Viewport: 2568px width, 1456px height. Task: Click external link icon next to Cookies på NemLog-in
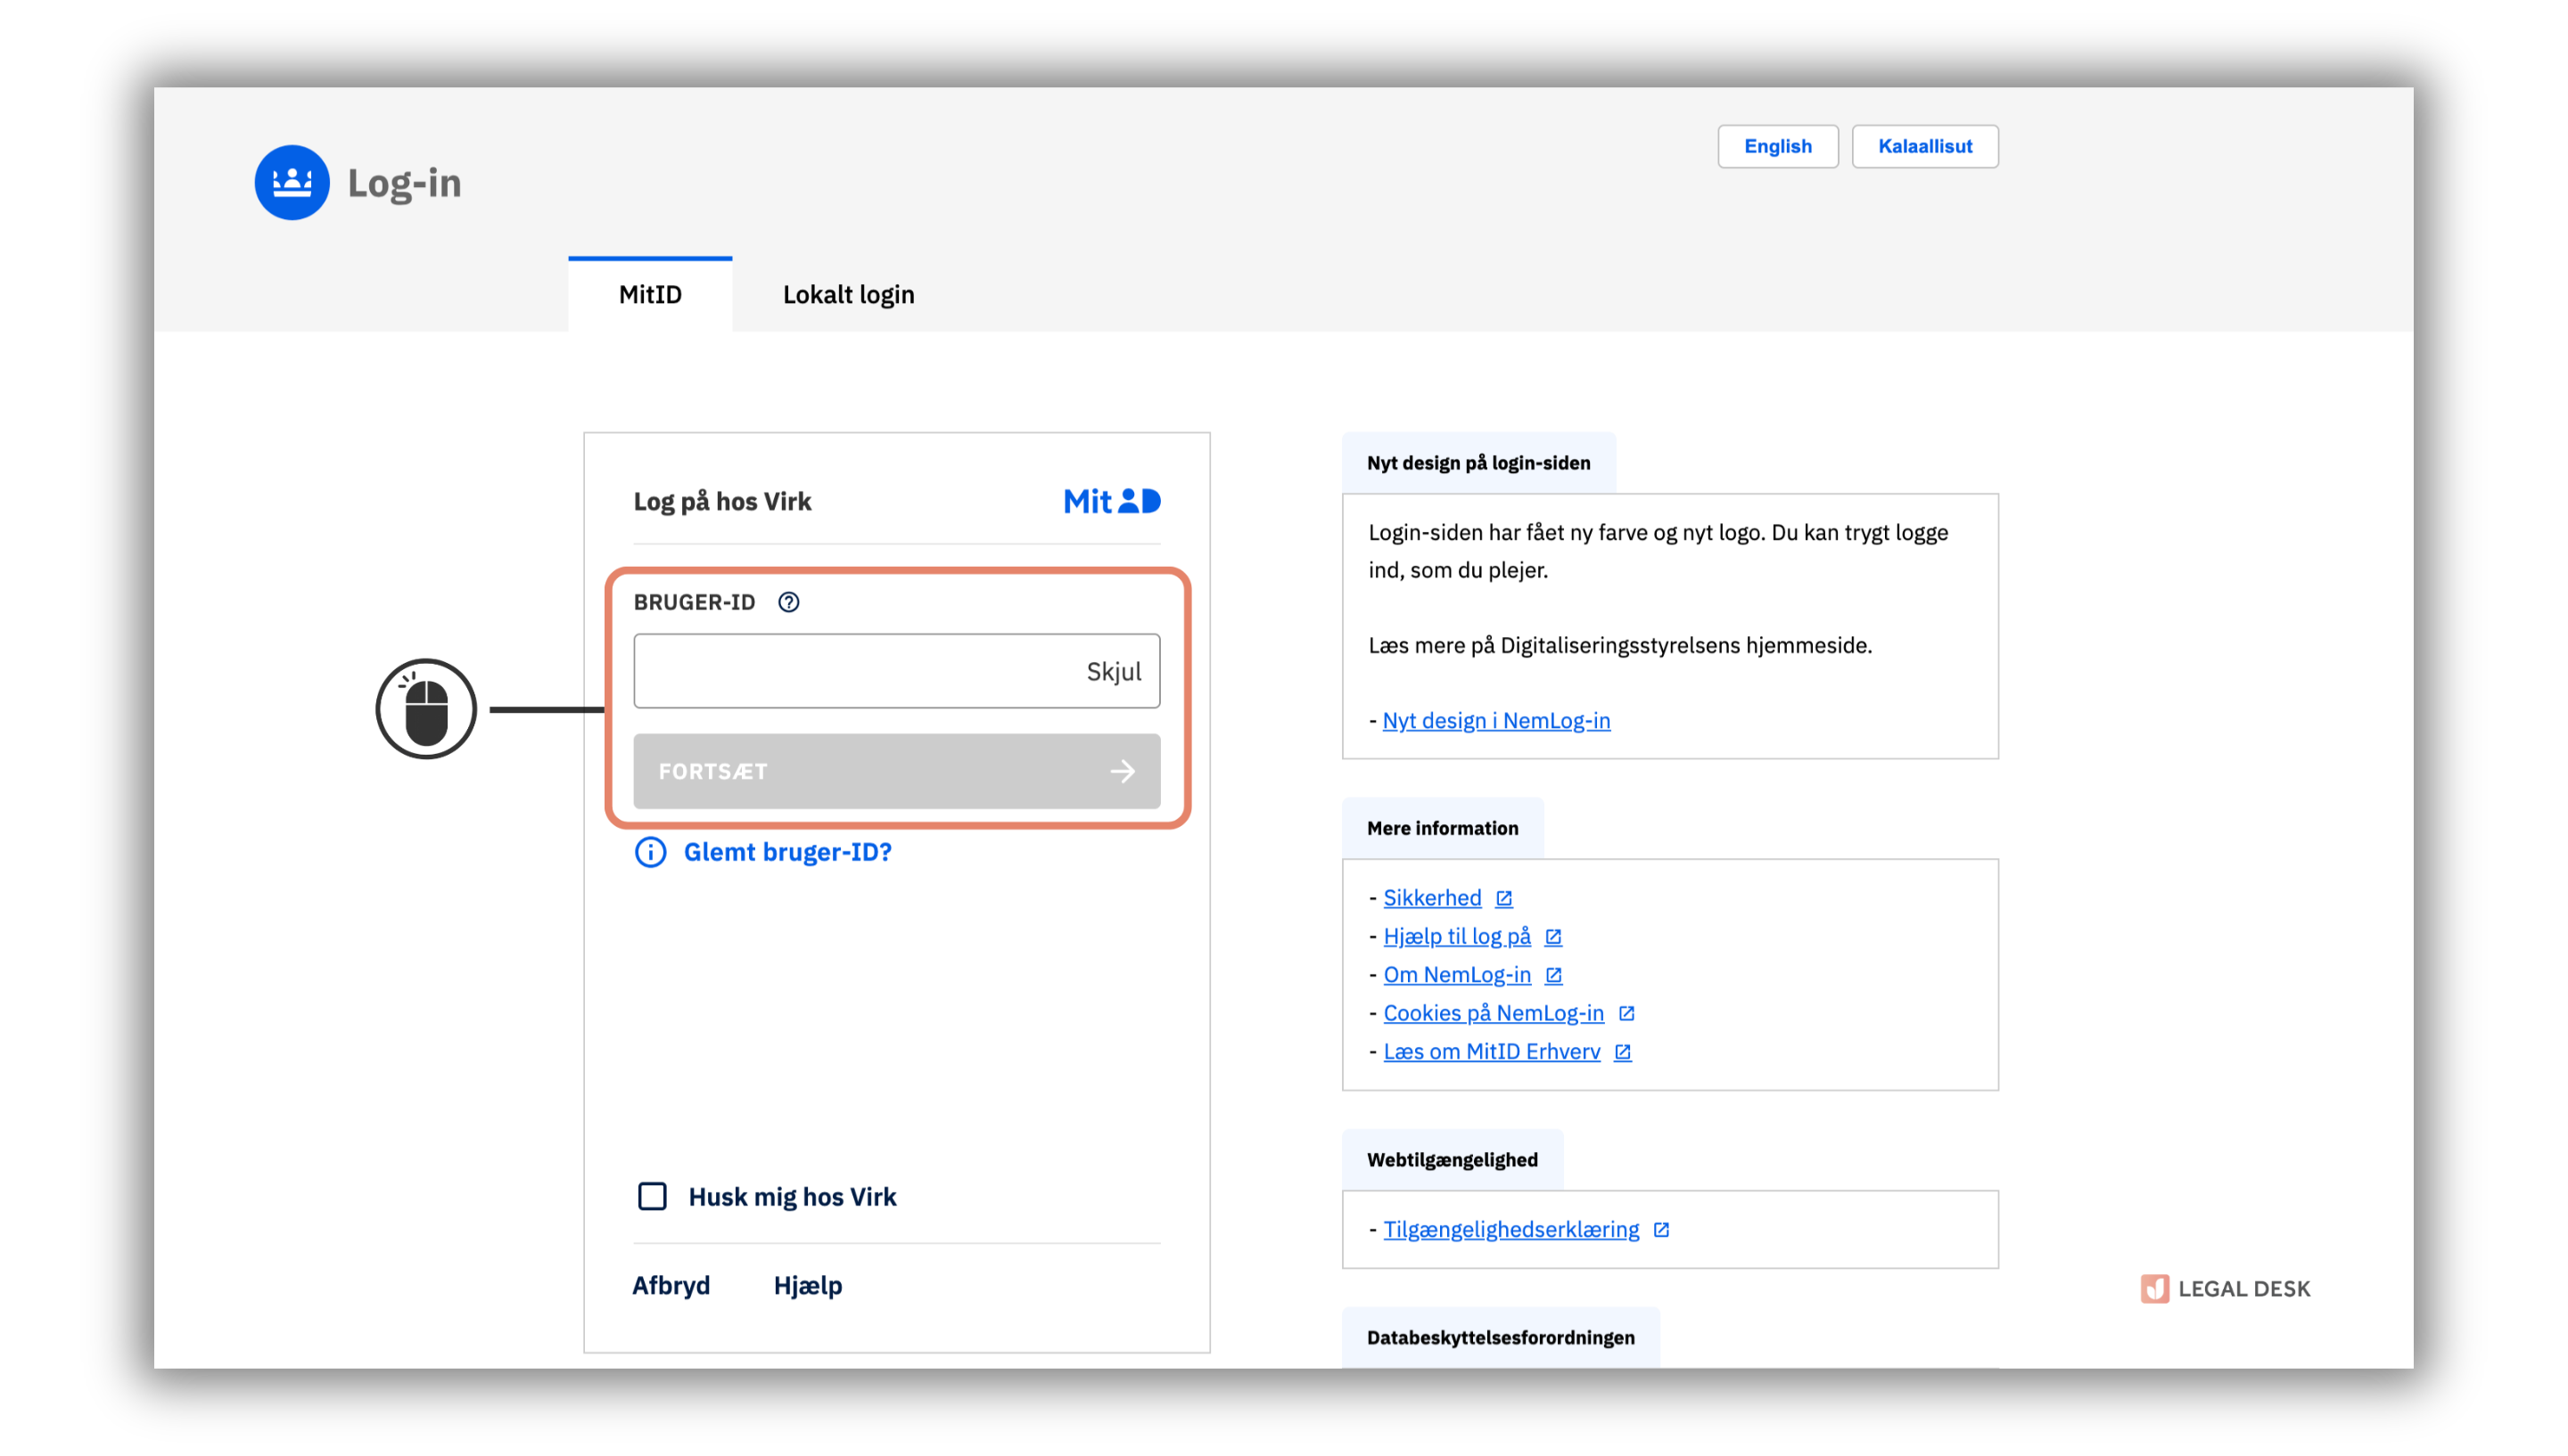[x=1626, y=1013]
